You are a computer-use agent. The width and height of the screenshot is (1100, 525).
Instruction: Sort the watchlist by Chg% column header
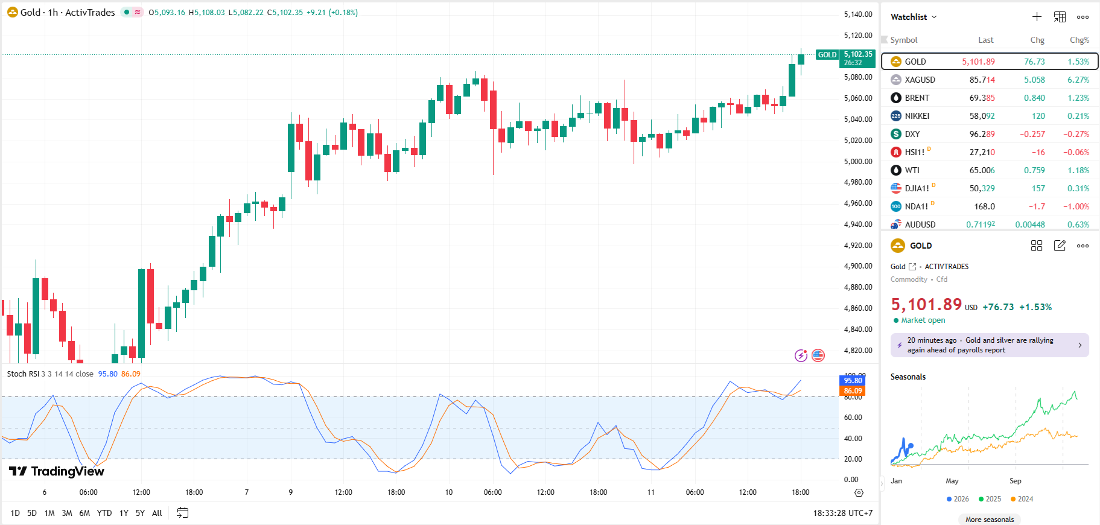[1079, 40]
